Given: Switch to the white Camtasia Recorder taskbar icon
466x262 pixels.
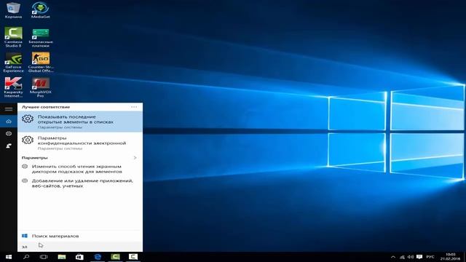Looking at the screenshot, I should pos(133,257).
